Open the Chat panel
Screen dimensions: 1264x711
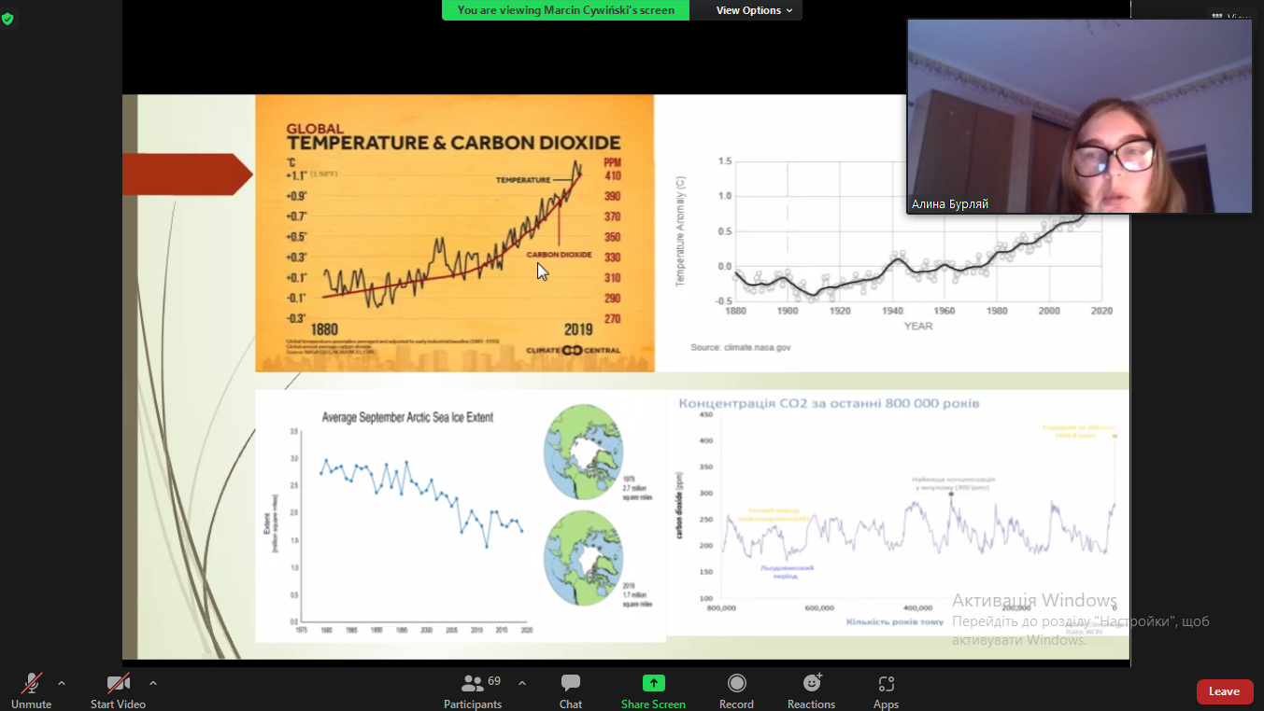(571, 690)
